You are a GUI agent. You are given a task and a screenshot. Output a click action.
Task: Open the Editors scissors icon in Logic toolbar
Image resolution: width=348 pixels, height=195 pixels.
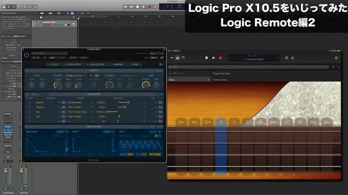[35, 6]
